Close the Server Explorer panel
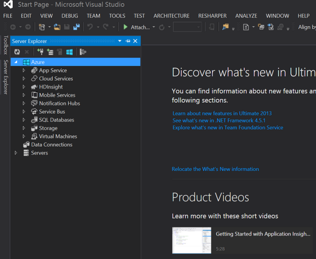The height and width of the screenshot is (259, 316). click(135, 41)
